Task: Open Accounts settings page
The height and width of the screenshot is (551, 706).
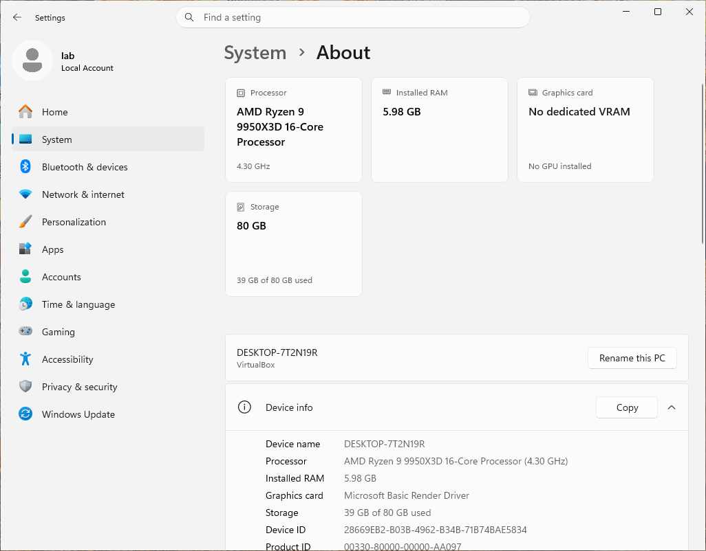Action: tap(108, 276)
